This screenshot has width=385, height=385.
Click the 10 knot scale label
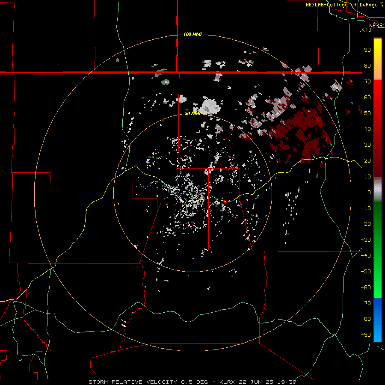[x=367, y=177]
